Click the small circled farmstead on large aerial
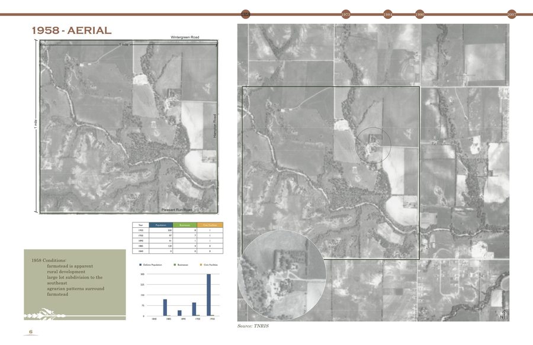Image resolution: width=533 pixels, height=345 pixels. click(x=373, y=145)
